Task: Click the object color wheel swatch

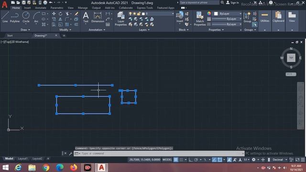Action: [209, 13]
